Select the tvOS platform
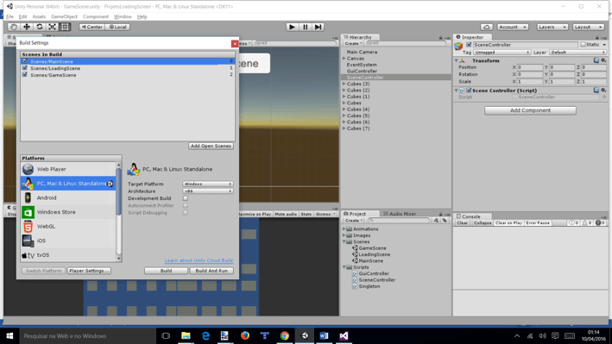The width and height of the screenshot is (612, 344). click(x=68, y=255)
